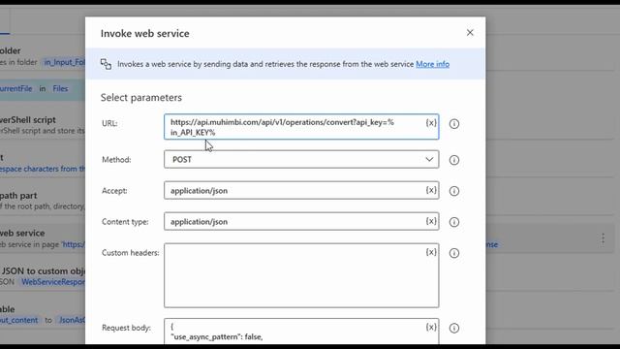Viewport: 620px width, 349px height.
Task: Show info for the Accept parameter
Action: 454,191
